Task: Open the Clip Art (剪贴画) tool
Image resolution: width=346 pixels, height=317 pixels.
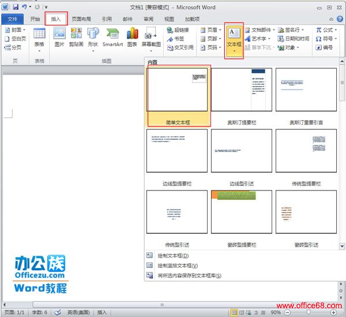Action: 76,36
